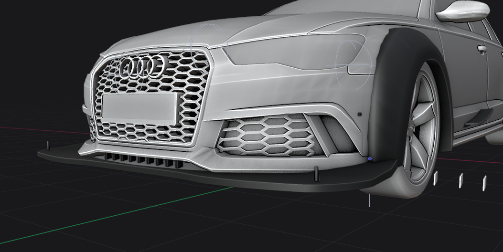This screenshot has width=503, height=252.
Task: Click the four-ring emblem on the grille
Action: (142, 67)
